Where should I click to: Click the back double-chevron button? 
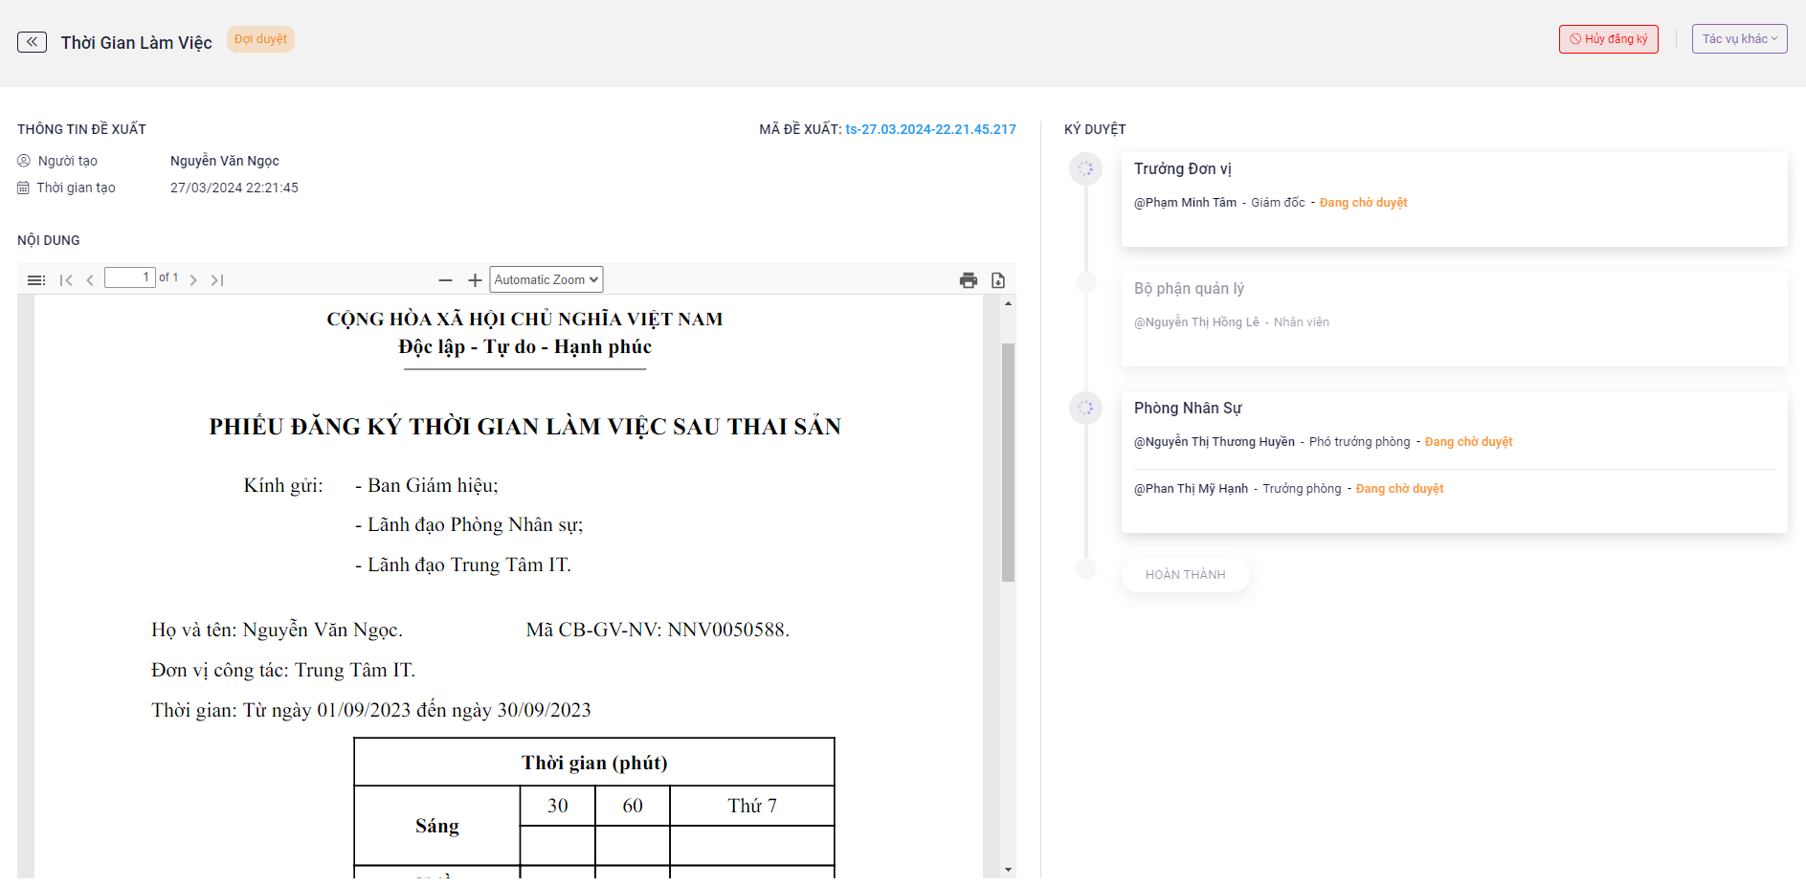32,42
